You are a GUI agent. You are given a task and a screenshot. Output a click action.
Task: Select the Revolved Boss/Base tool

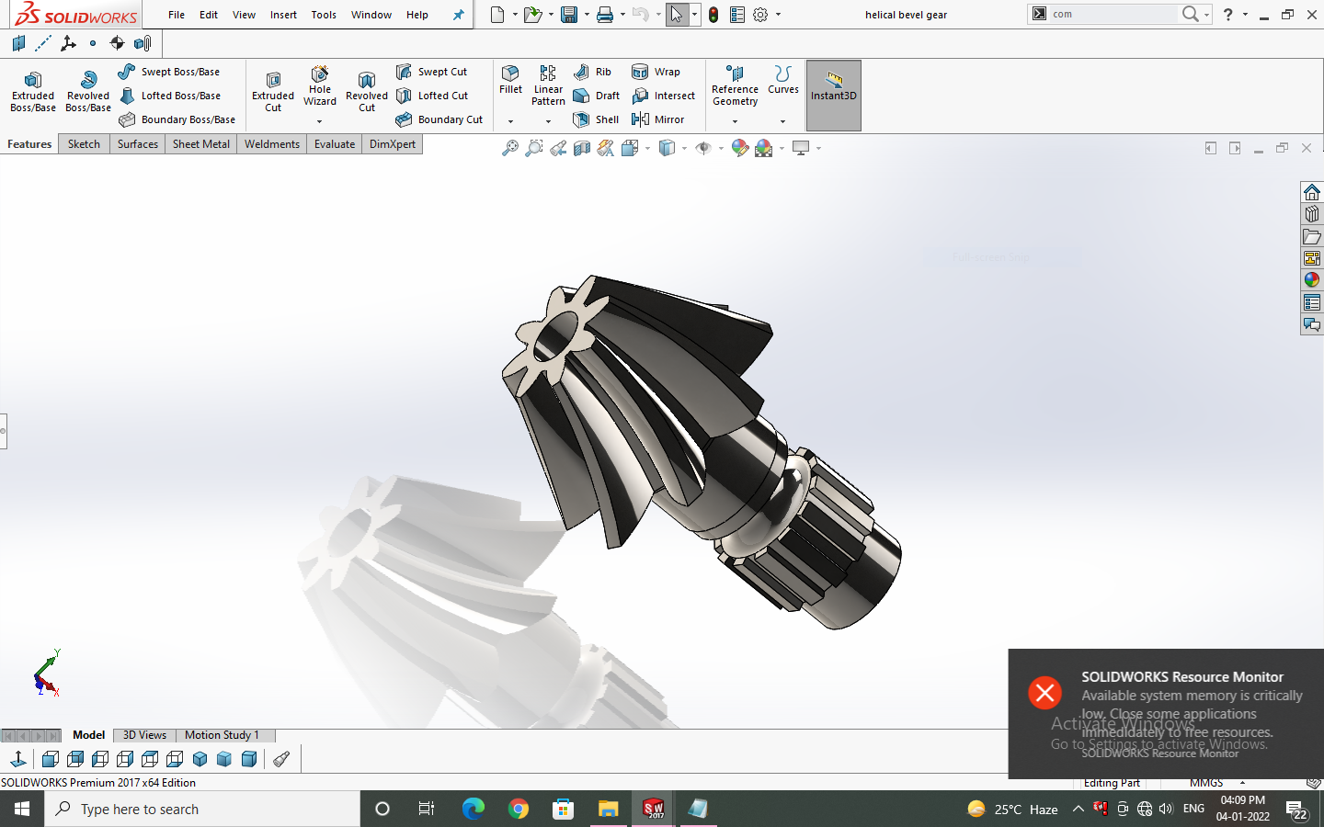88,92
